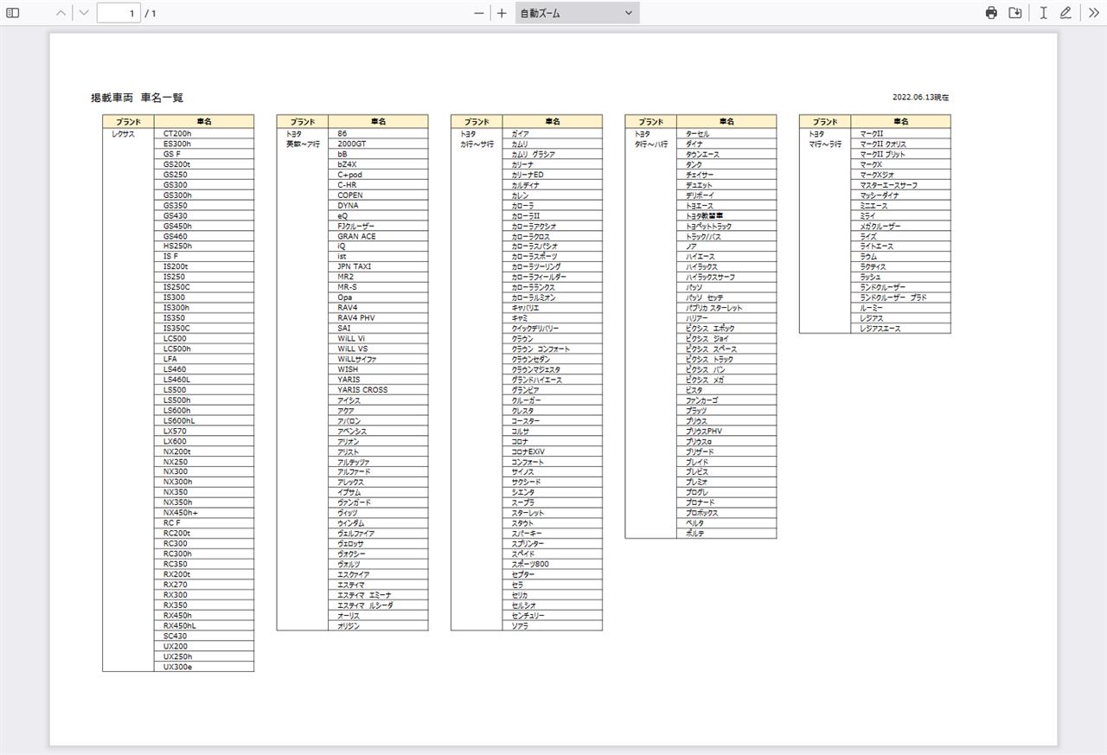
Task: Click the 英数〜ア行 label
Action: 304,144
